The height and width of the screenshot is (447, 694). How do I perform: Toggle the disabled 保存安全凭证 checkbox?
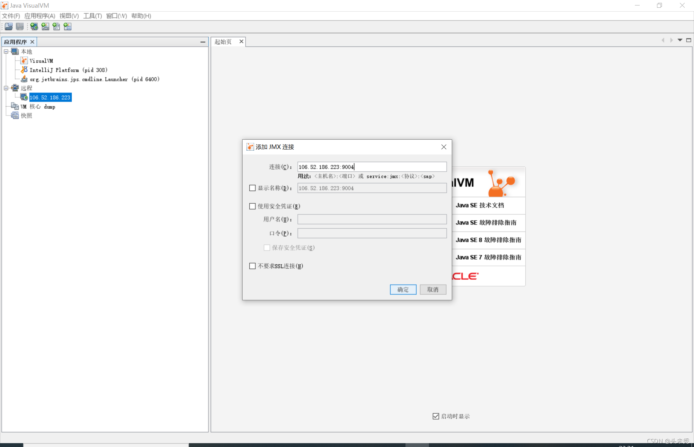(x=267, y=248)
